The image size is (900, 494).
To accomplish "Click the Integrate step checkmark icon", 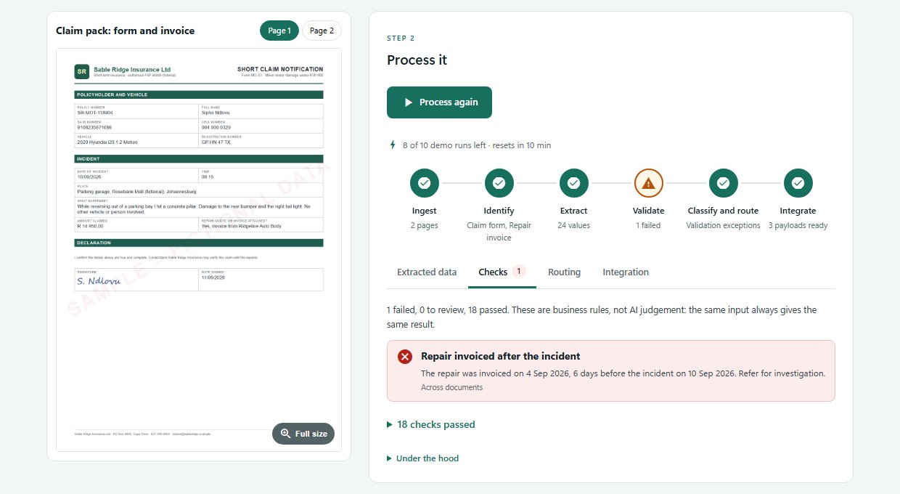I will click(798, 183).
